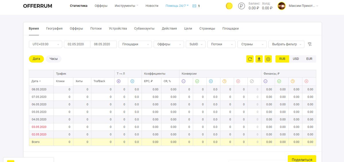Open the Офферы filter dropdown
The width and height of the screenshot is (344, 162).
pos(169,44)
